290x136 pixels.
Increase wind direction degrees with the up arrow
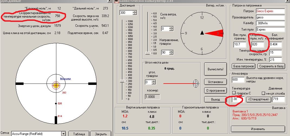pyautogui.click(x=171, y=50)
